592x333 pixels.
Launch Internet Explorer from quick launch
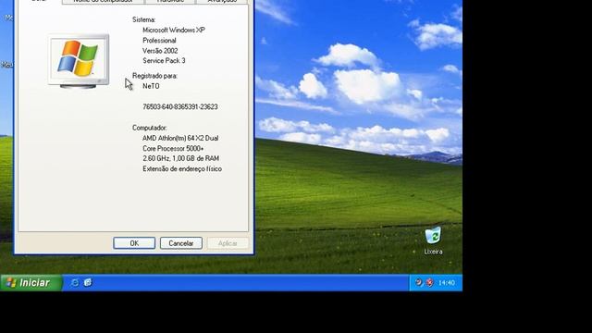click(x=75, y=282)
